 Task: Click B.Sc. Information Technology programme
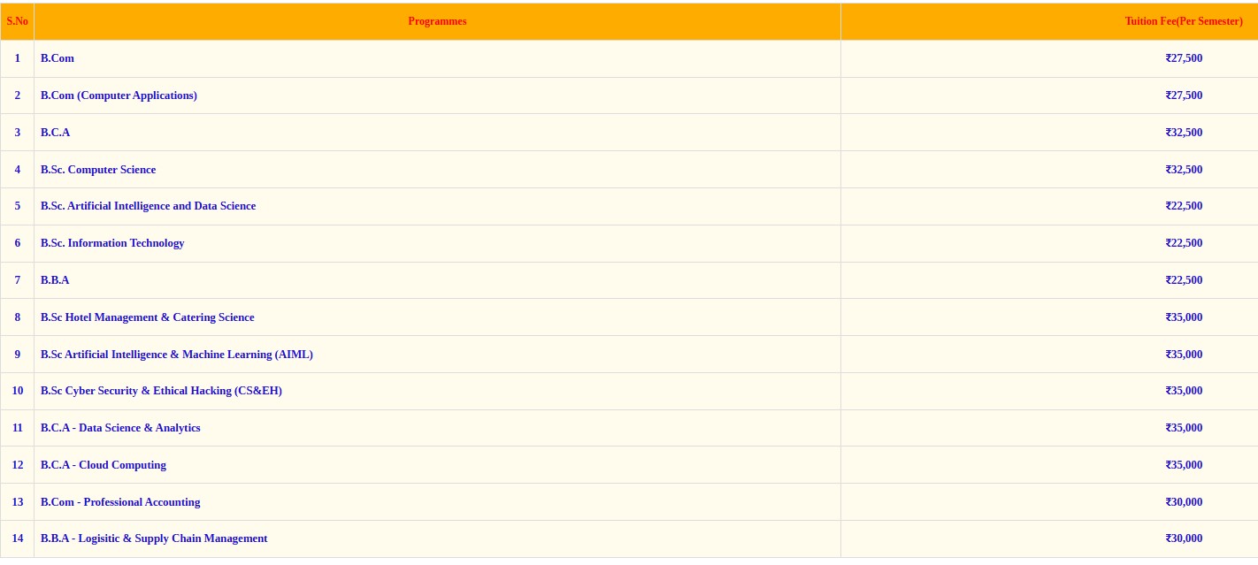click(x=112, y=243)
